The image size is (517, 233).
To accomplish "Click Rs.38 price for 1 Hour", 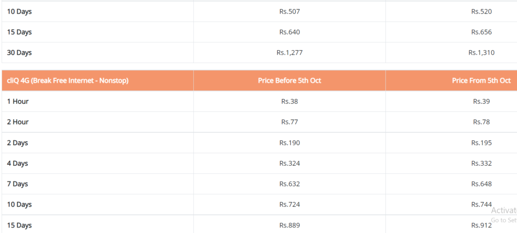I will click(x=289, y=101).
